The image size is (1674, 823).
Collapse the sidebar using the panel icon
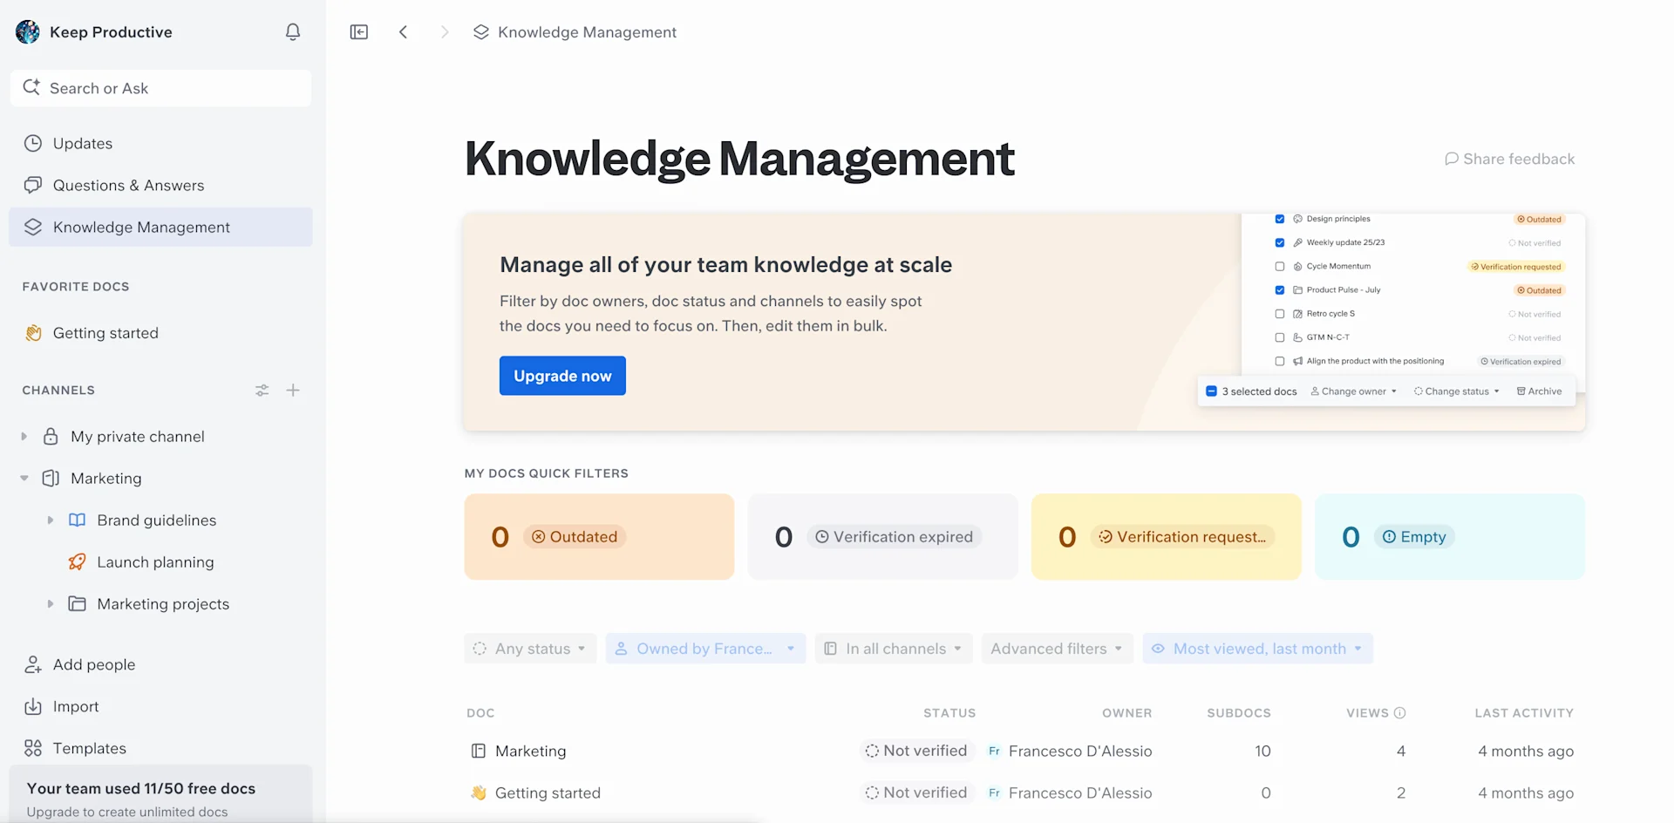358,31
